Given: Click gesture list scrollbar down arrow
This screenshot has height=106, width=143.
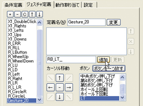Looking at the screenshot, I should click(39, 100).
